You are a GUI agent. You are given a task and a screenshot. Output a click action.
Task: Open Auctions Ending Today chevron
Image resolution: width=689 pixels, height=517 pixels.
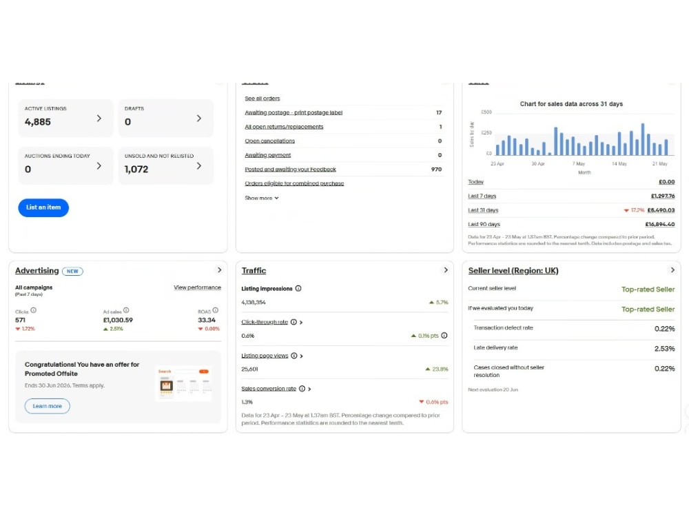(99, 165)
